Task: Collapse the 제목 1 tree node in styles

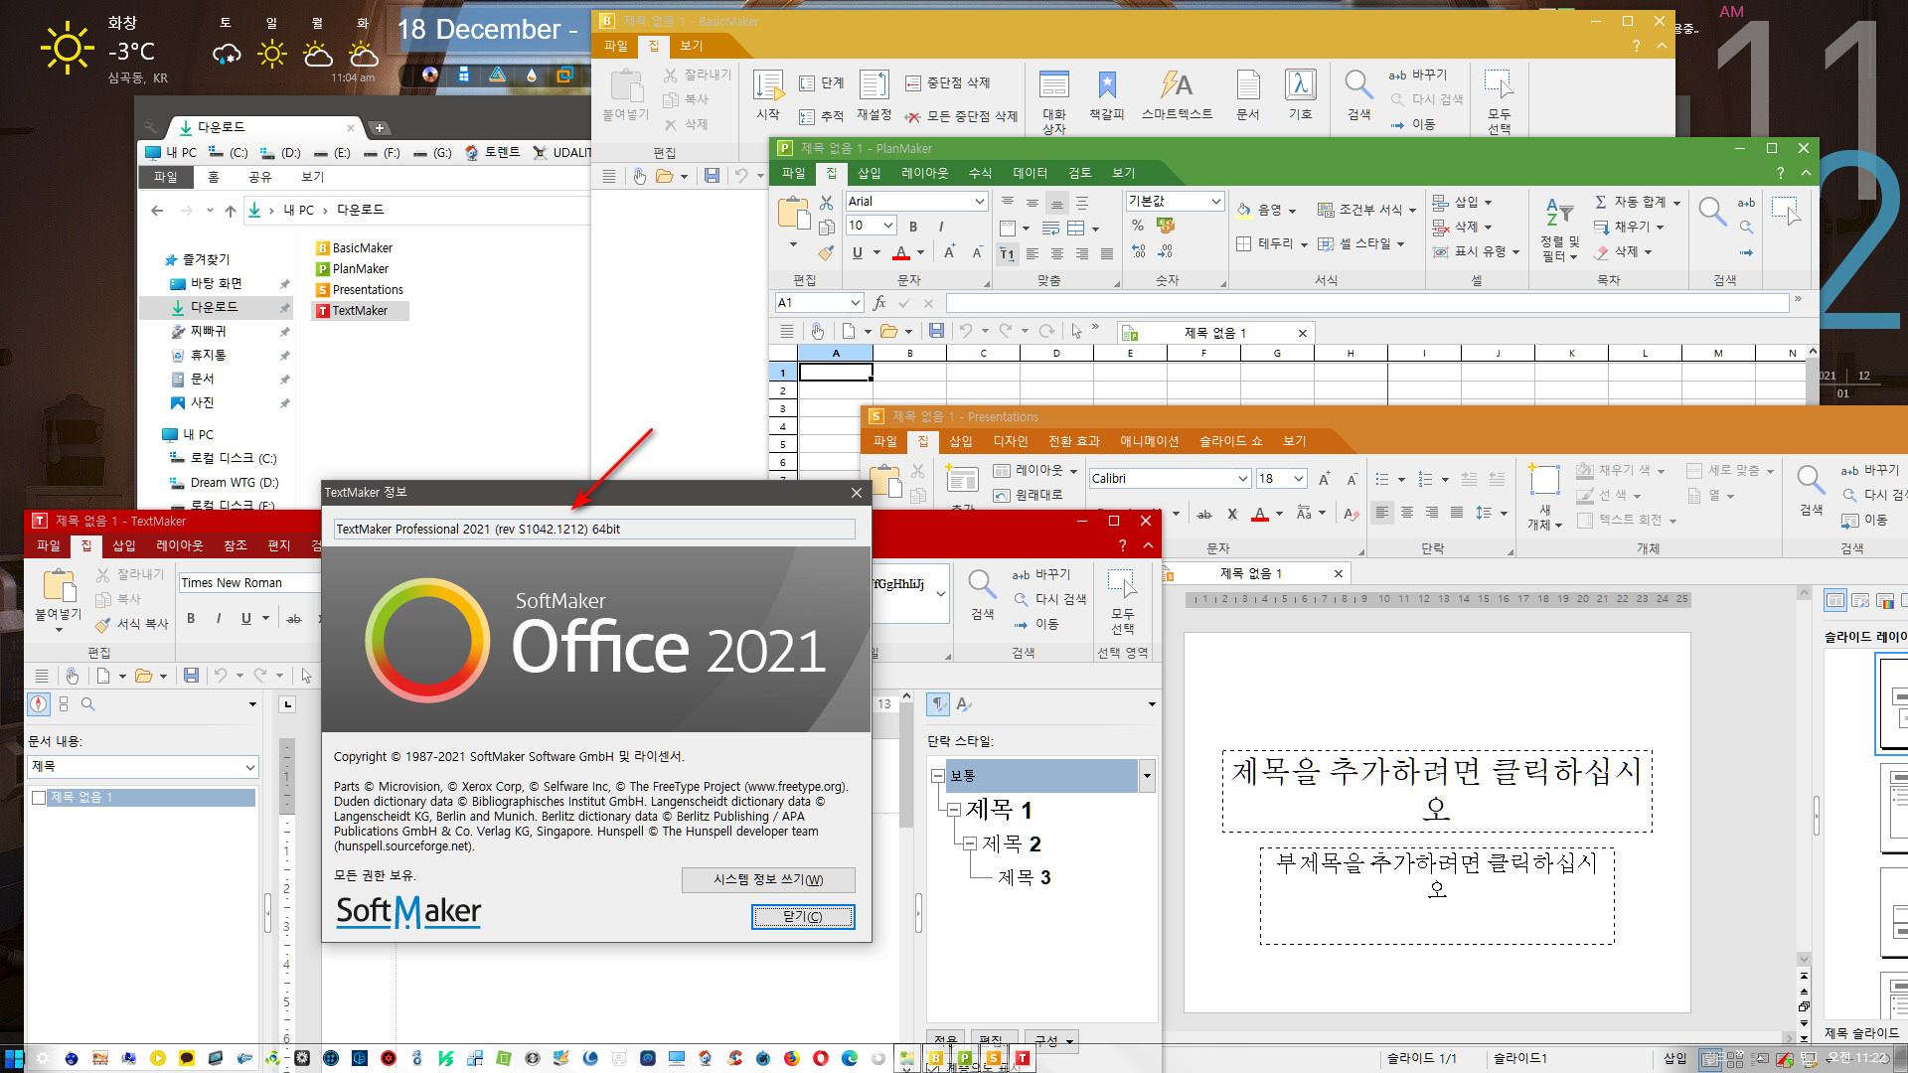Action: pyautogui.click(x=954, y=810)
